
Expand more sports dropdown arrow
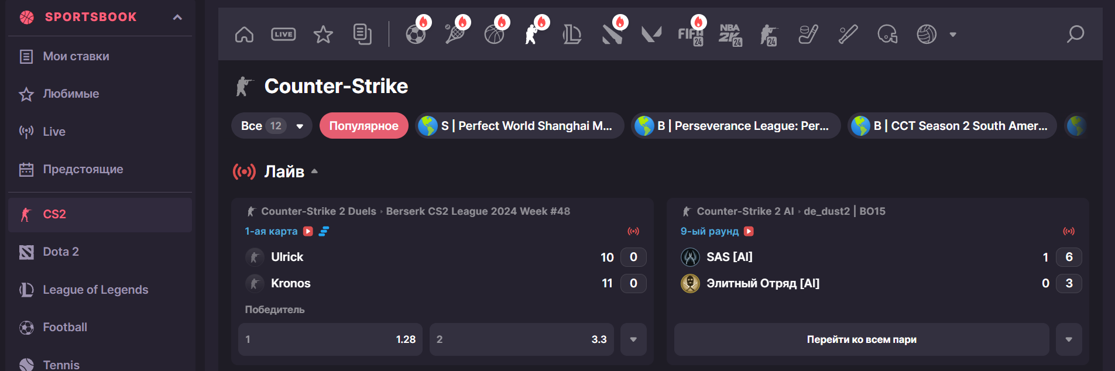pos(953,35)
